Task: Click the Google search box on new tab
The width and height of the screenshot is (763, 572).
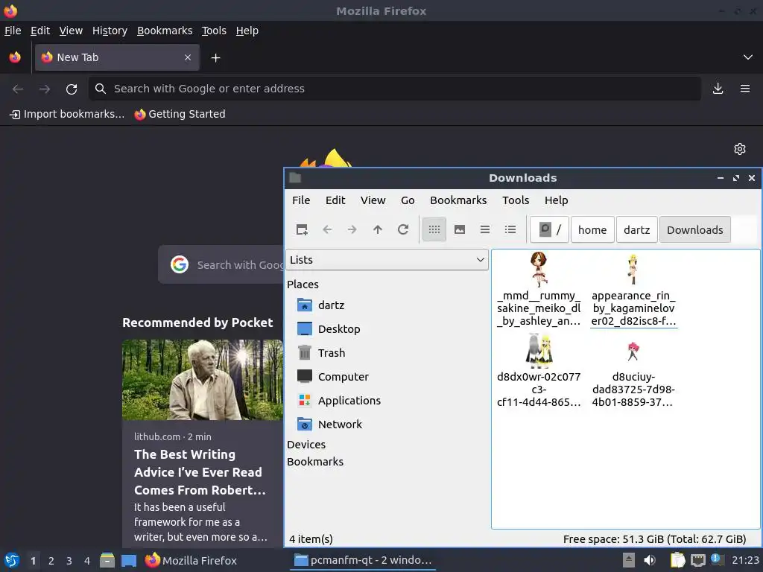Action: [x=221, y=264]
